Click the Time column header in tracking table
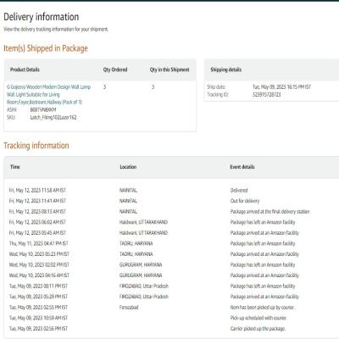The image size is (339, 339). click(x=15, y=167)
